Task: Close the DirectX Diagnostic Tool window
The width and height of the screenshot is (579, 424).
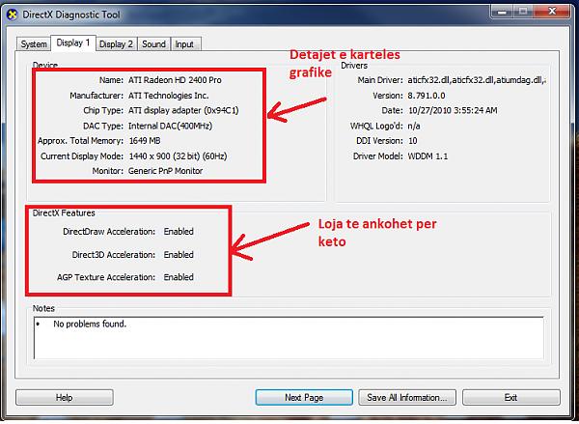Action: point(552,12)
